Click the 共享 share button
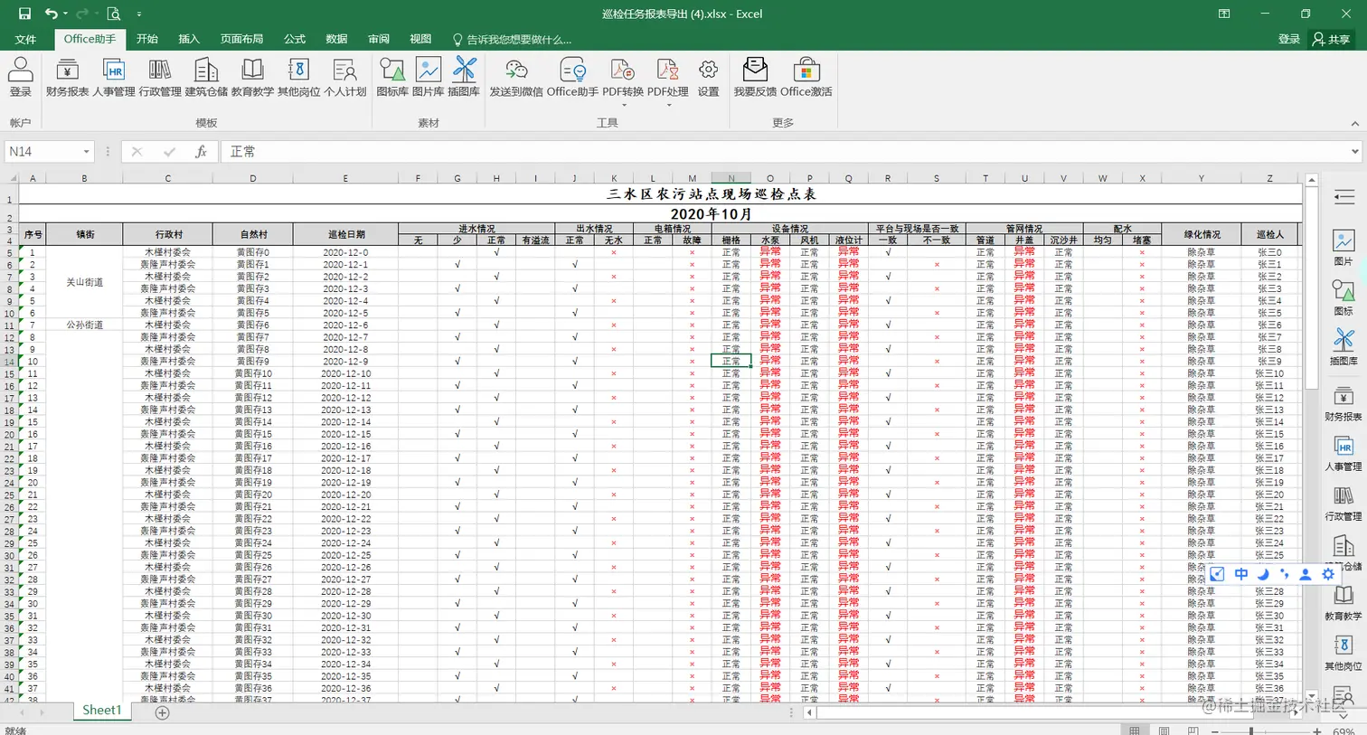Viewport: 1367px width, 735px height. coord(1332,39)
